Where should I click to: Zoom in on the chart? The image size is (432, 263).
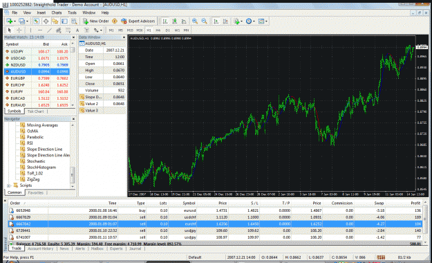point(195,21)
